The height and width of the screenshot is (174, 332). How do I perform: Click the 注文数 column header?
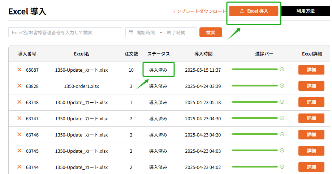[131, 54]
